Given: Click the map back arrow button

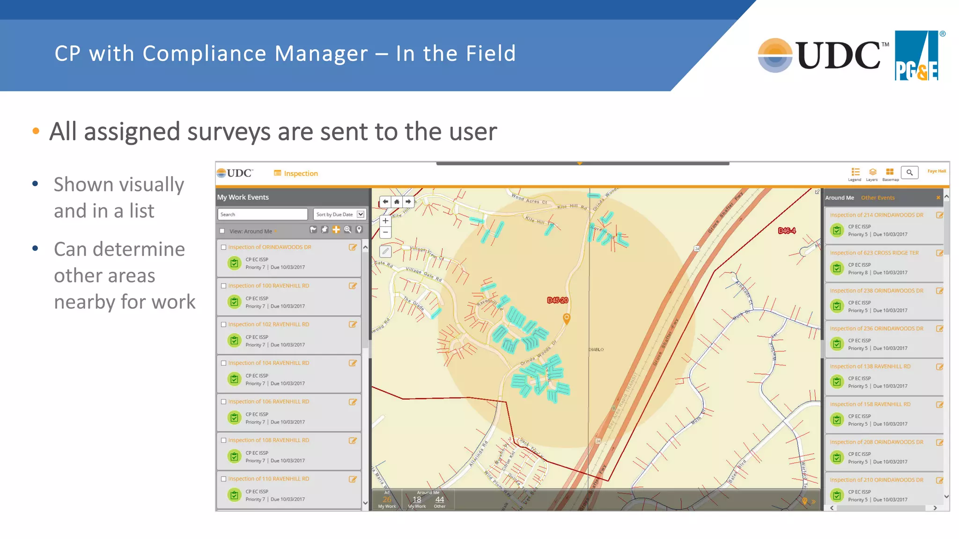Looking at the screenshot, I should (x=385, y=202).
